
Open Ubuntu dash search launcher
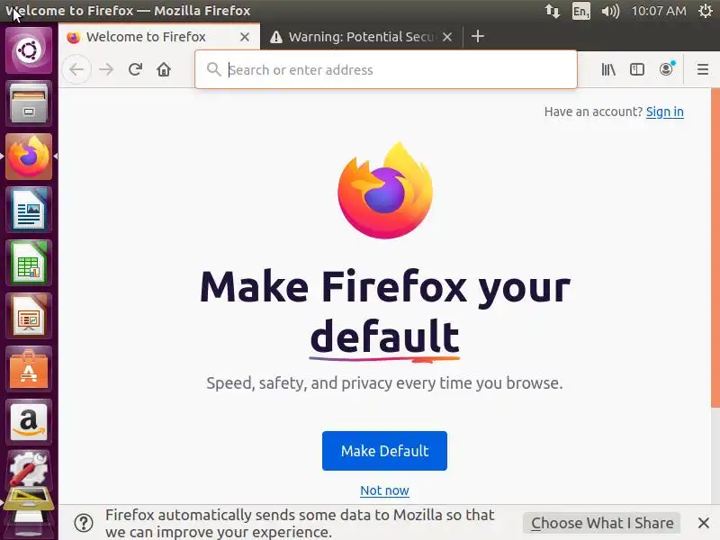[29, 50]
